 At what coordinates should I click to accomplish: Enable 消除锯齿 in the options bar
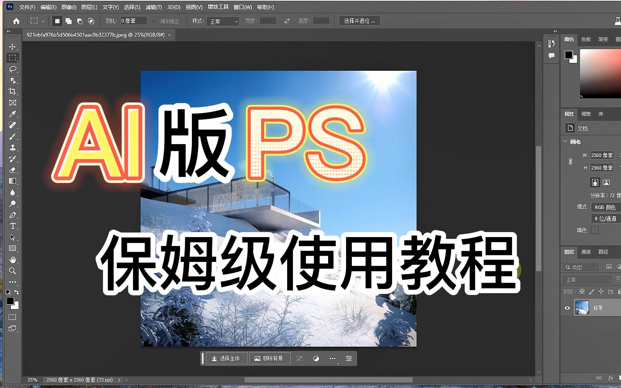(x=154, y=20)
